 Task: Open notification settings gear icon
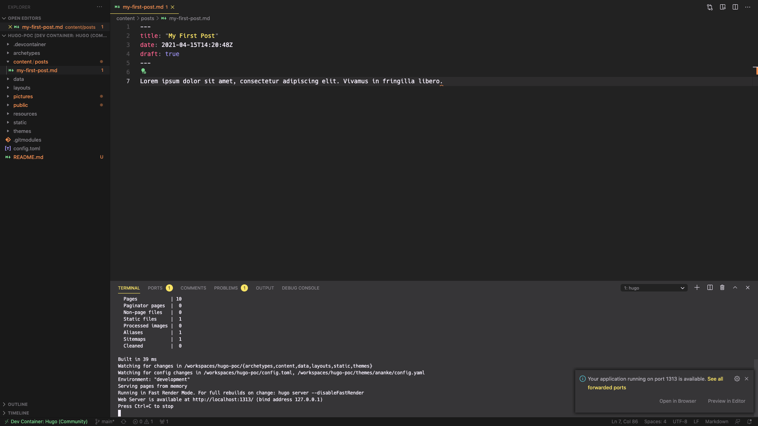pos(737,379)
